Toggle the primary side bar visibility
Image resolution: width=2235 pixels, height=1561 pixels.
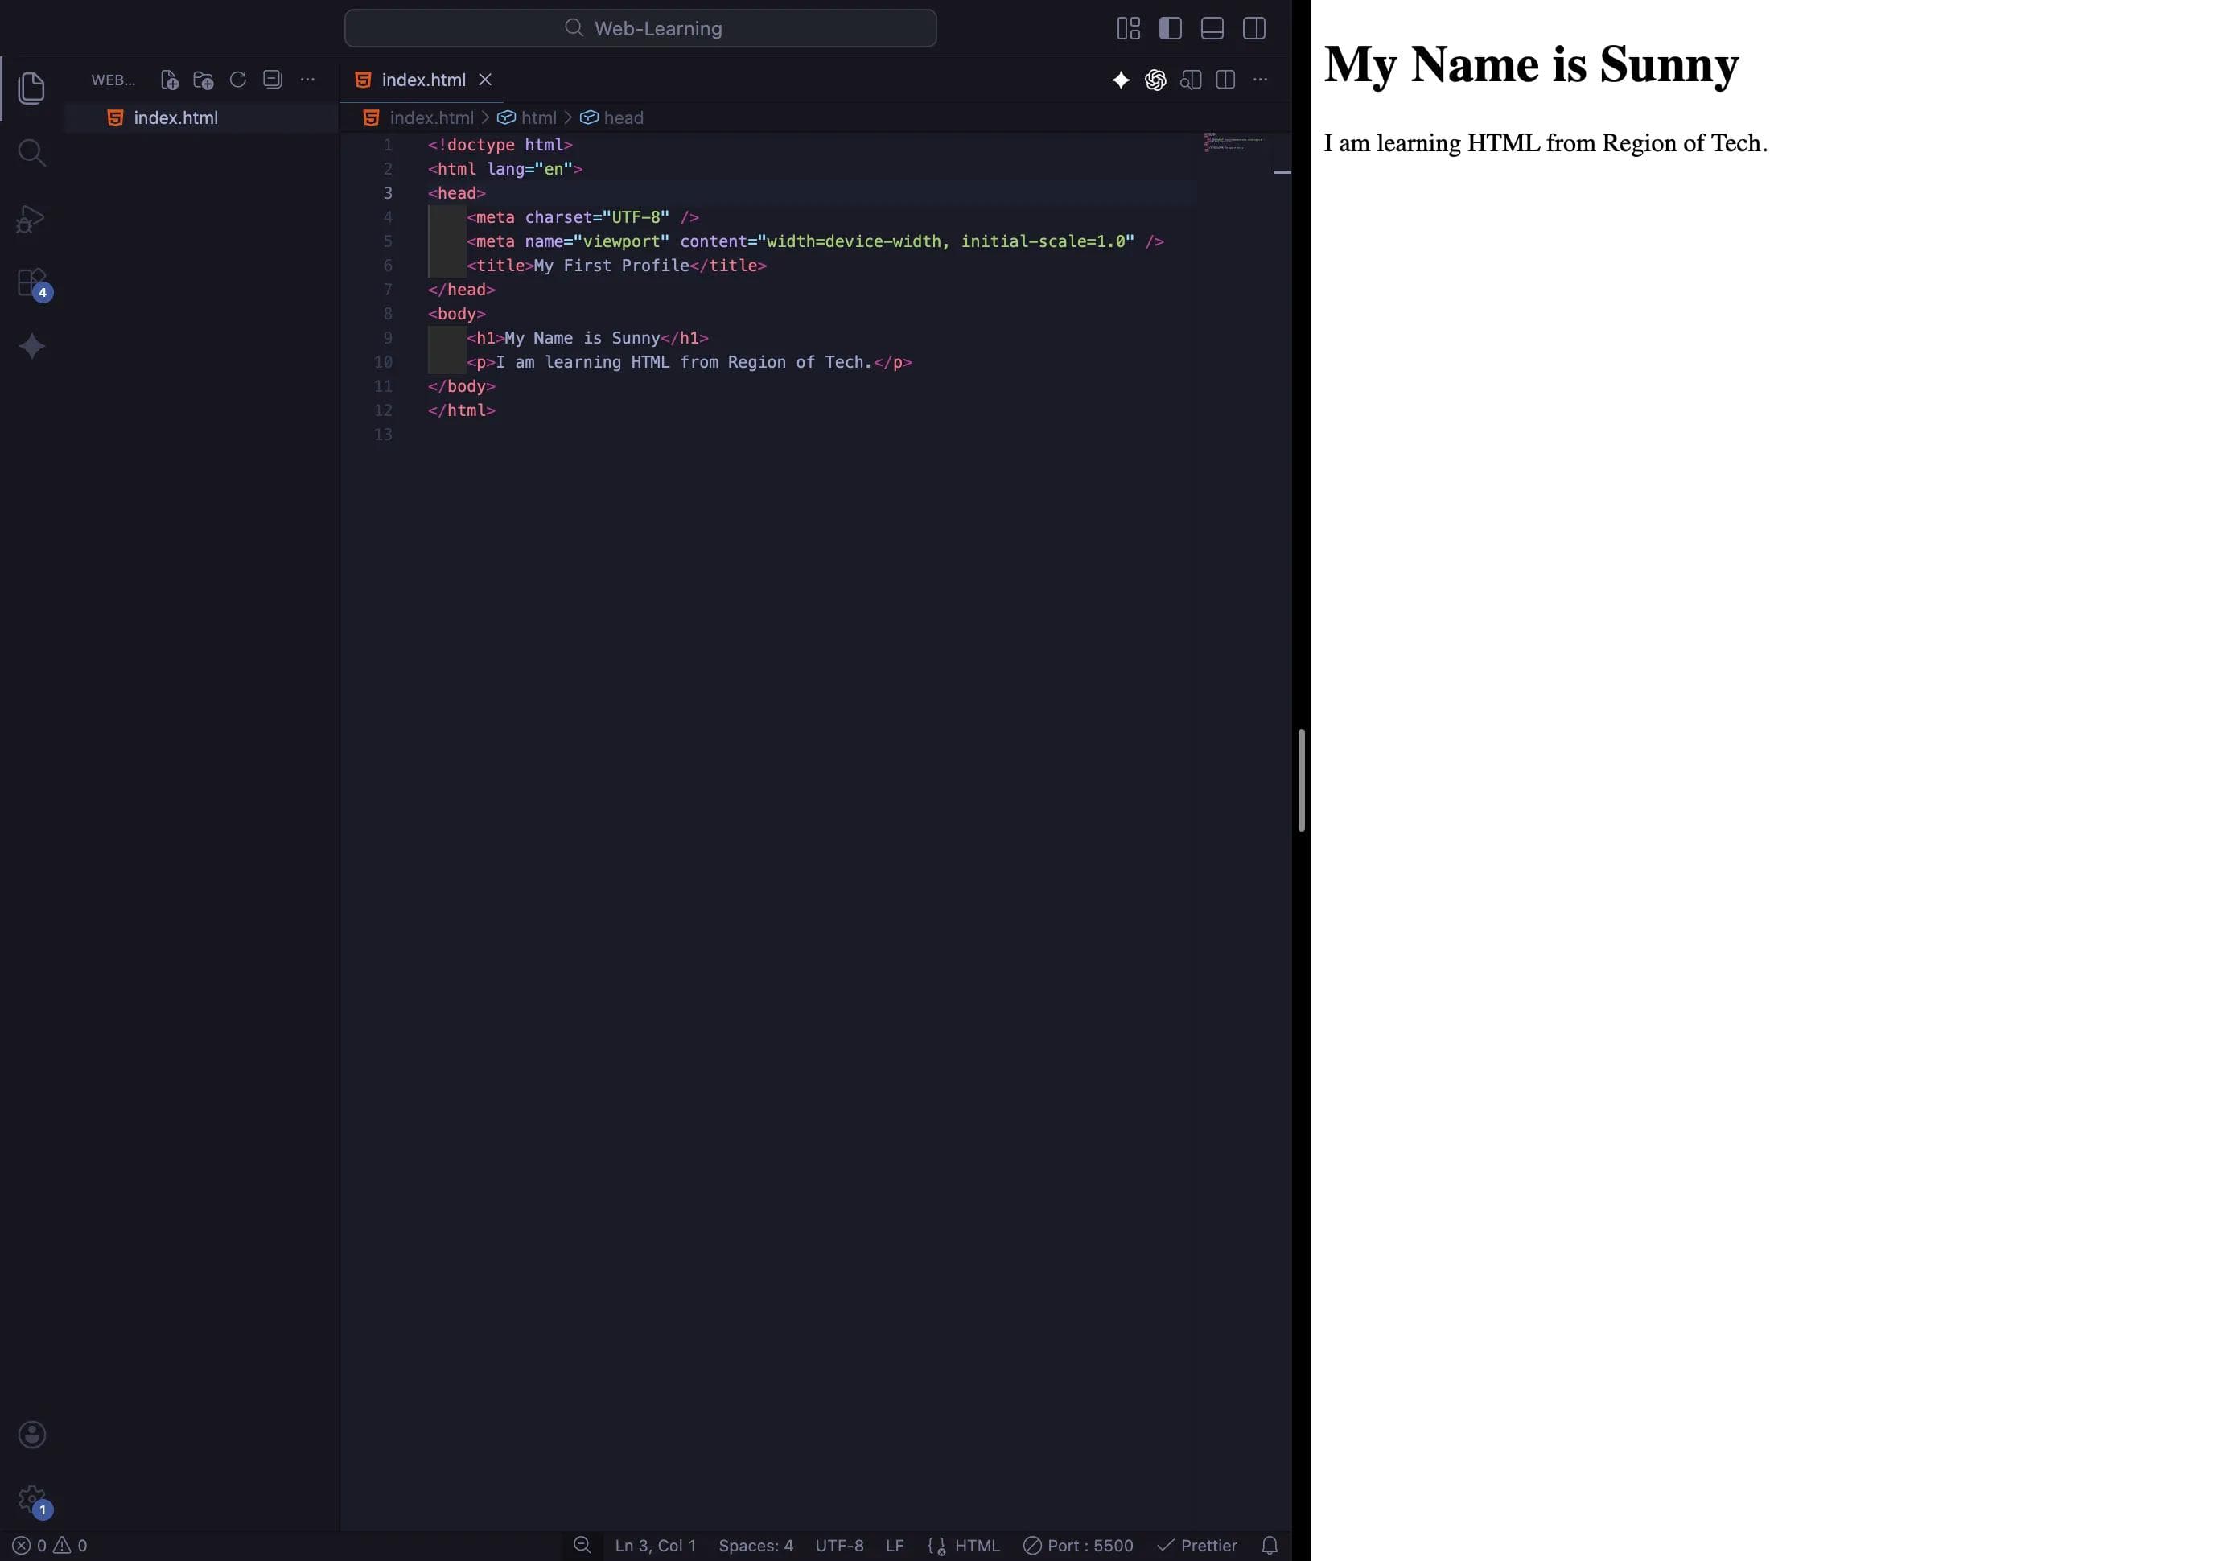pos(1170,28)
